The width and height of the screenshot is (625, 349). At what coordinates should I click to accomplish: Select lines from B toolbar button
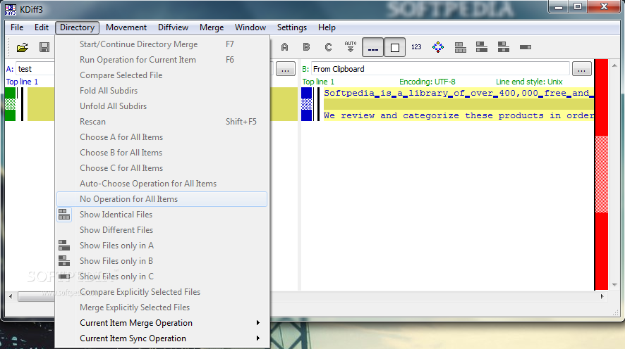point(307,47)
